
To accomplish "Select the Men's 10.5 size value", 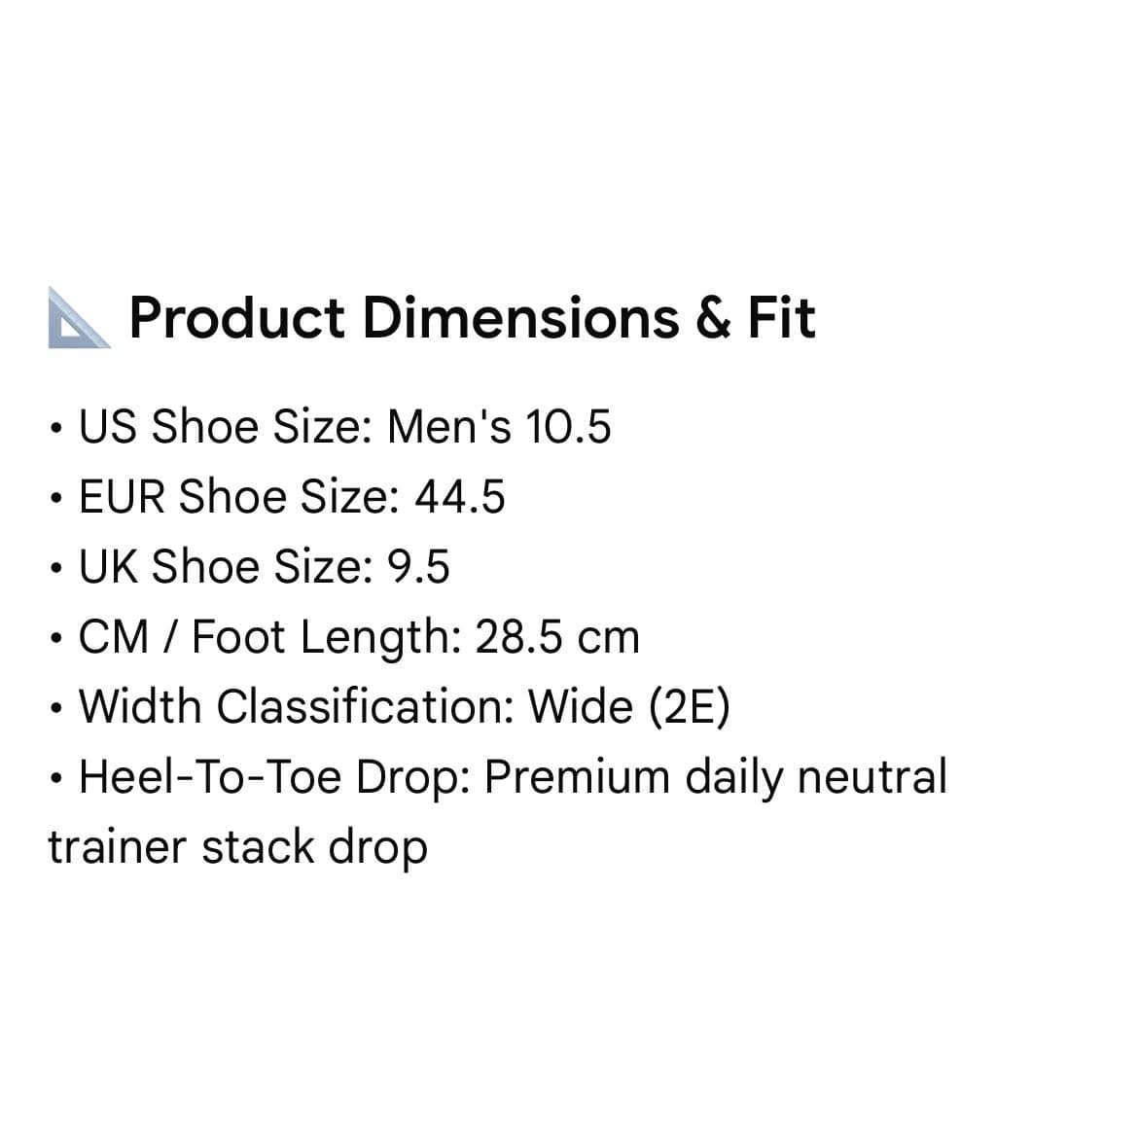I will pos(499,426).
